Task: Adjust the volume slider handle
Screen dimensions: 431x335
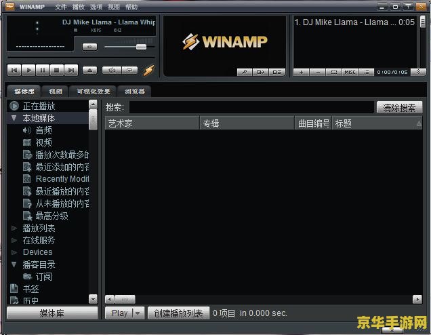Action: (141, 47)
